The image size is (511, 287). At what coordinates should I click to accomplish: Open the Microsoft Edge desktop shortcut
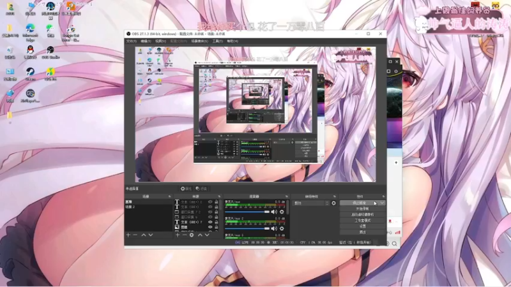(x=30, y=33)
